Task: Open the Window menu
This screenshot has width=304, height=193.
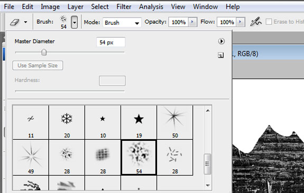Action: 205,7
